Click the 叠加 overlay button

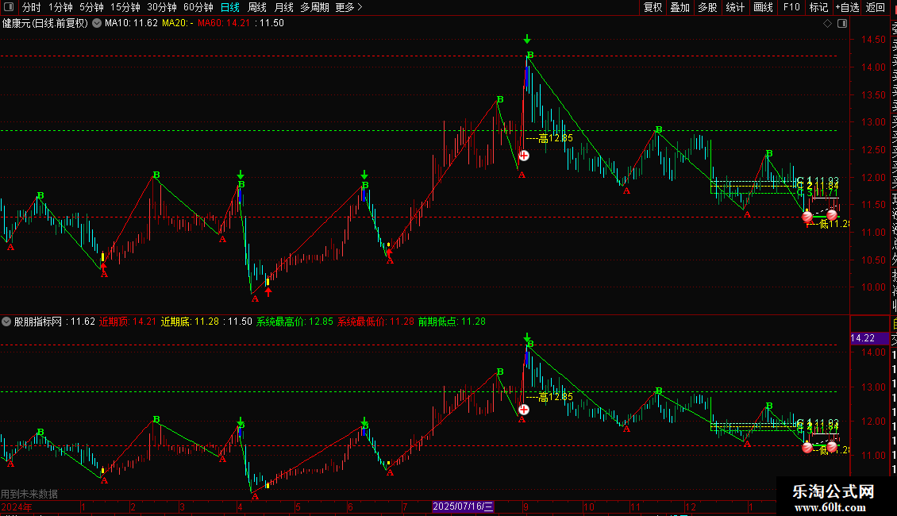[680, 7]
